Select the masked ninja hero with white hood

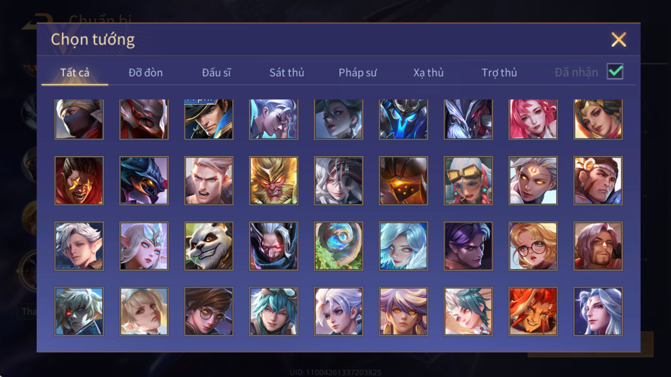tap(79, 119)
